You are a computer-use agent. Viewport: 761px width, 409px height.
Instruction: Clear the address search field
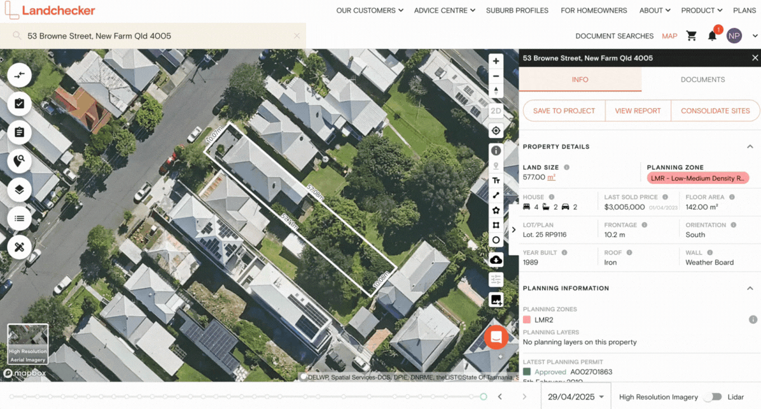coord(297,36)
